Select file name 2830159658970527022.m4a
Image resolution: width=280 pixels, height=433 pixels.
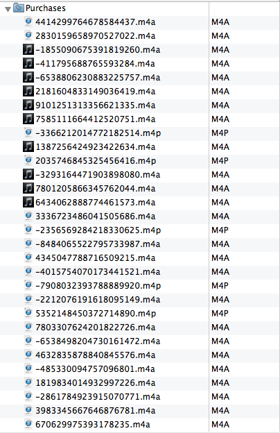pyautogui.click(x=95, y=36)
